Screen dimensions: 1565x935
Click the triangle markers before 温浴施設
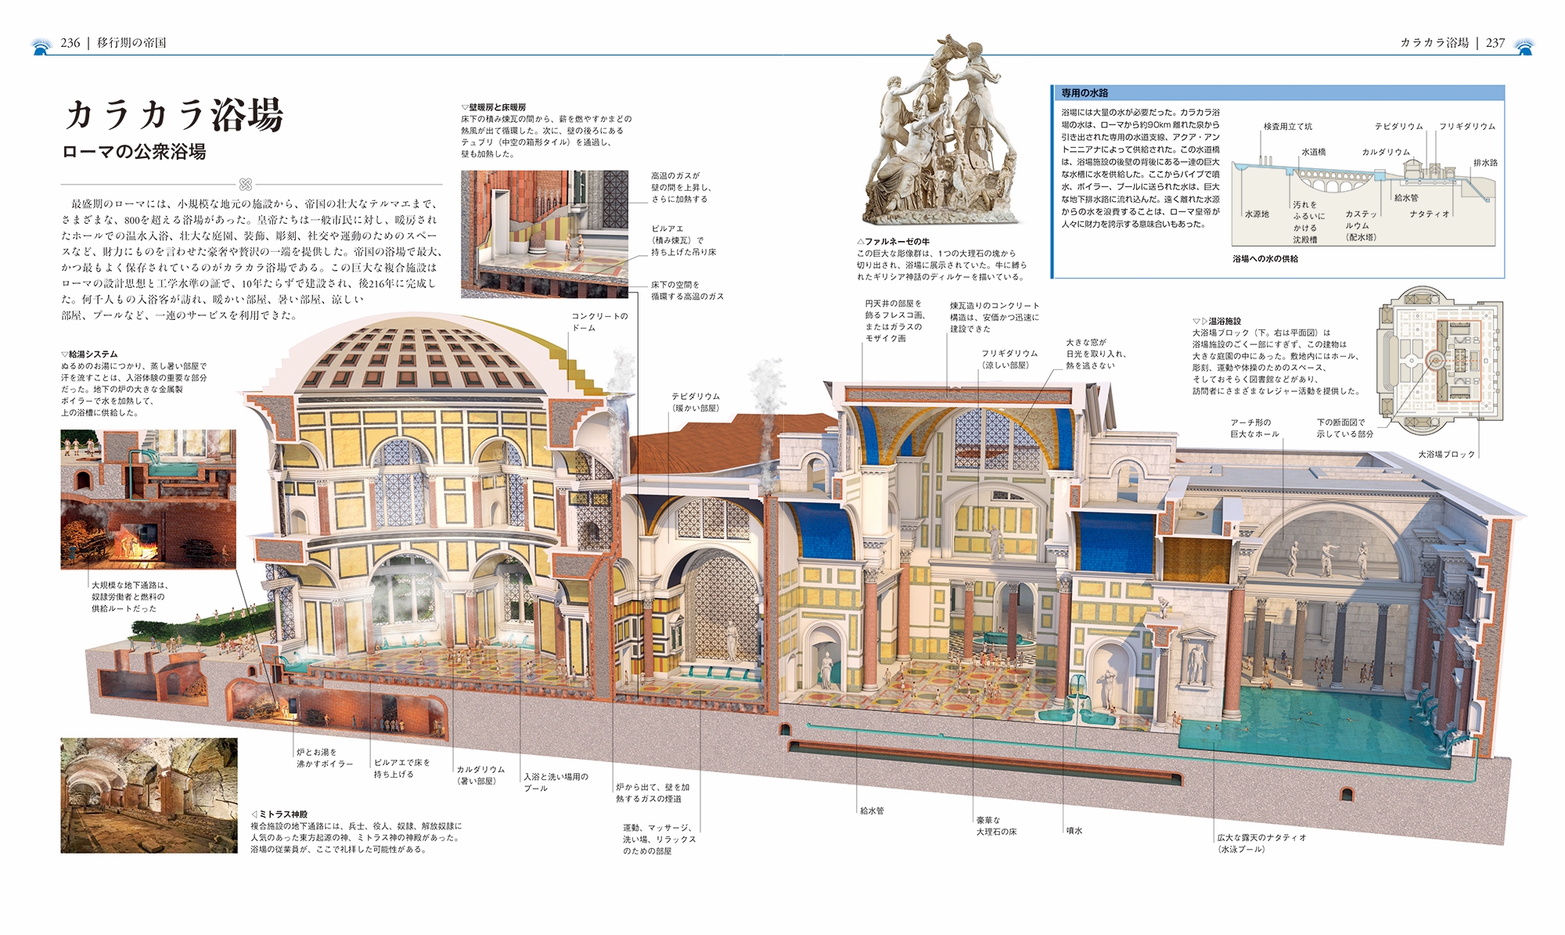pos(1200,322)
